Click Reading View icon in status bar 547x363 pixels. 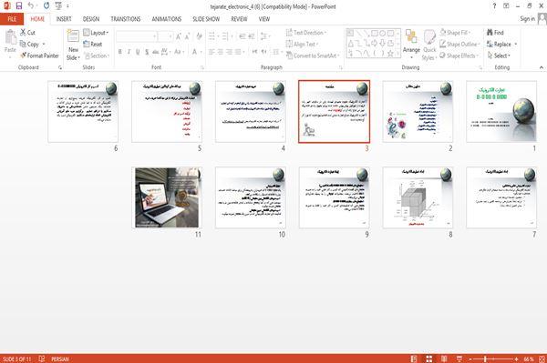pyautogui.click(x=444, y=358)
